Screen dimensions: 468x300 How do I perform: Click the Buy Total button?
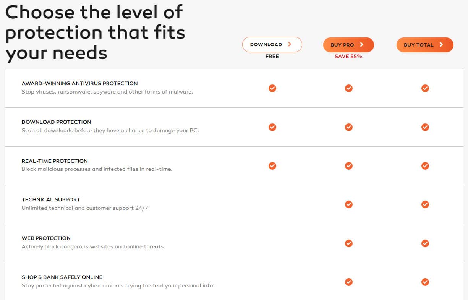pos(425,45)
